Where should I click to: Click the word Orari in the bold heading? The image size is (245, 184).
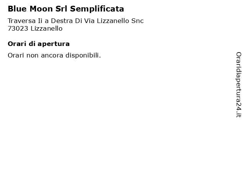tap(17, 44)
